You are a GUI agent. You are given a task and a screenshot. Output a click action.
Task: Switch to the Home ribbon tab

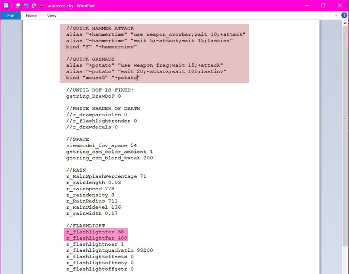[31, 15]
